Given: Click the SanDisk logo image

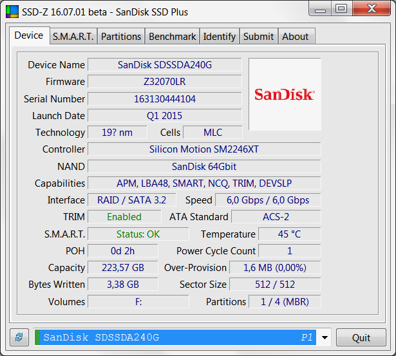Looking at the screenshot, I should tap(284, 94).
